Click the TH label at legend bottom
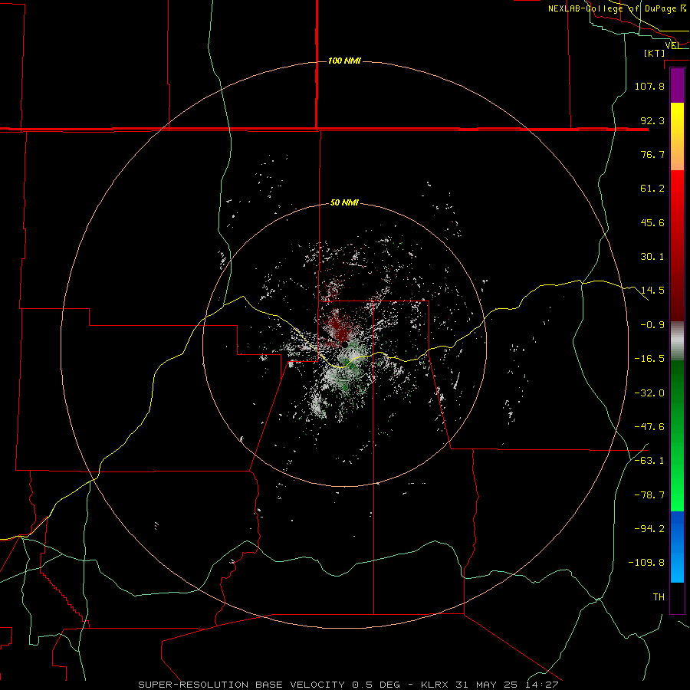The height and width of the screenshot is (690, 690). click(659, 597)
